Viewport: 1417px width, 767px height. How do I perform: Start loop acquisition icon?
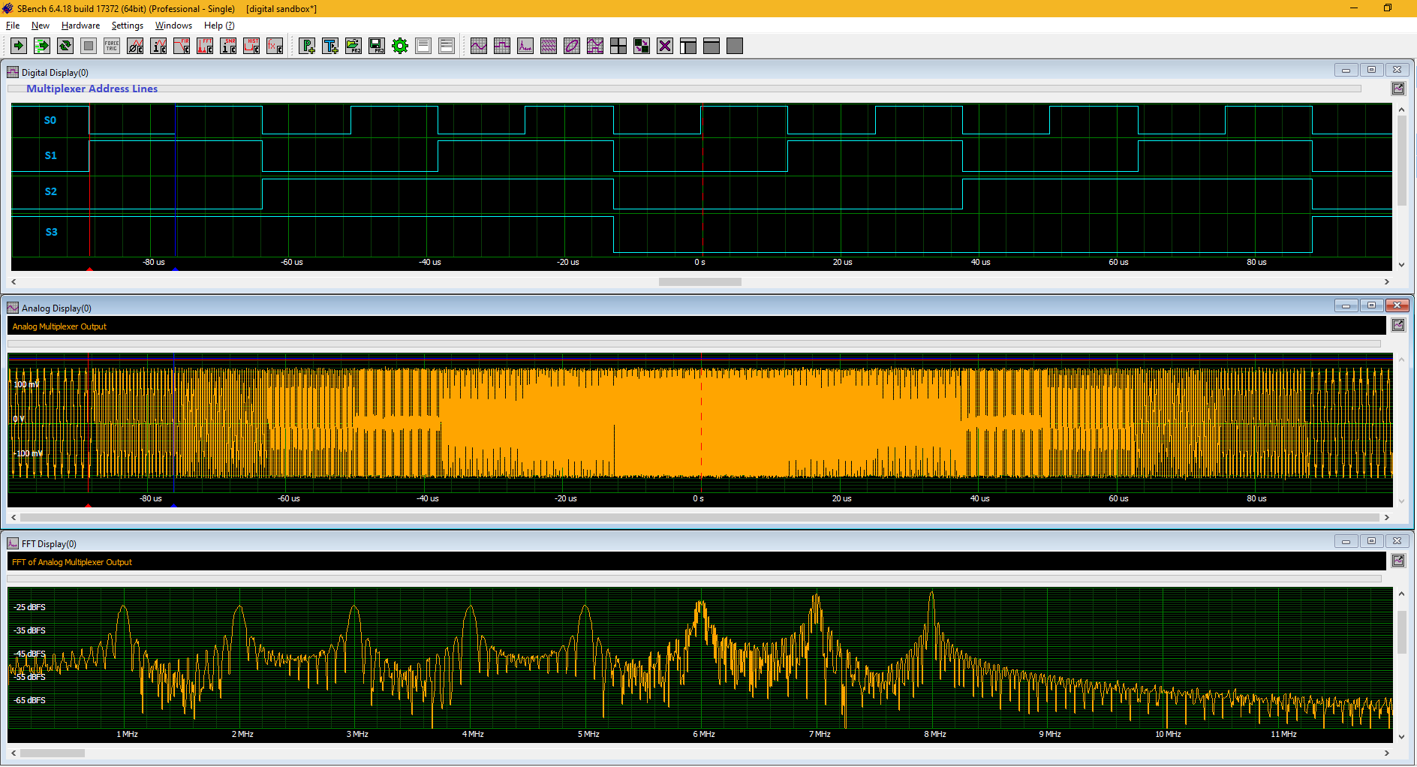65,46
